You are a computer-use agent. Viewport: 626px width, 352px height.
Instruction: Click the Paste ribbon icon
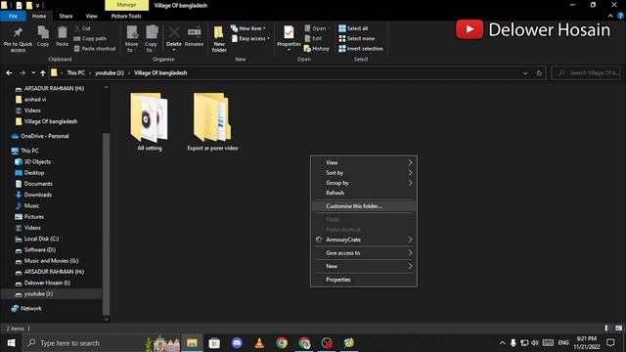coord(62,36)
